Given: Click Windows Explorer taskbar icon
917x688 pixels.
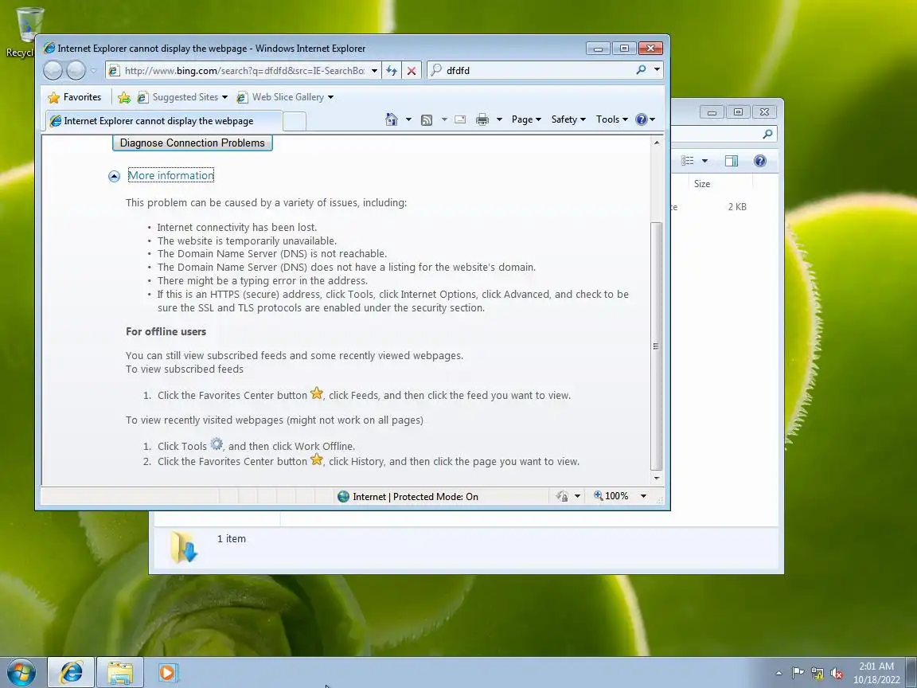Looking at the screenshot, I should (x=120, y=672).
